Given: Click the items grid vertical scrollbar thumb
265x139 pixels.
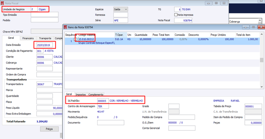Looking at the screenshot, I should click(261, 60).
